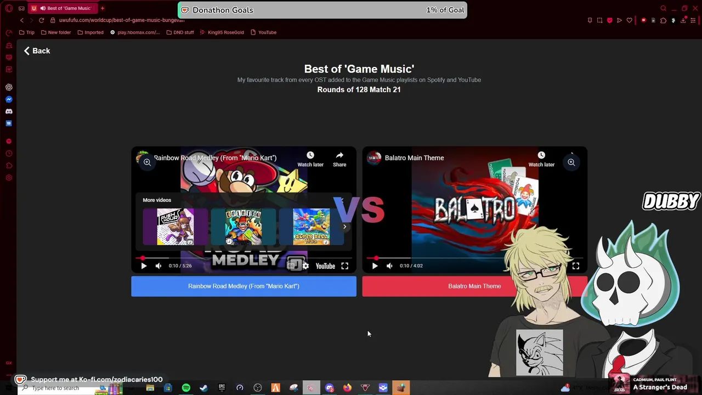Show next More videos suggestions arrow
The width and height of the screenshot is (702, 395).
[344, 227]
